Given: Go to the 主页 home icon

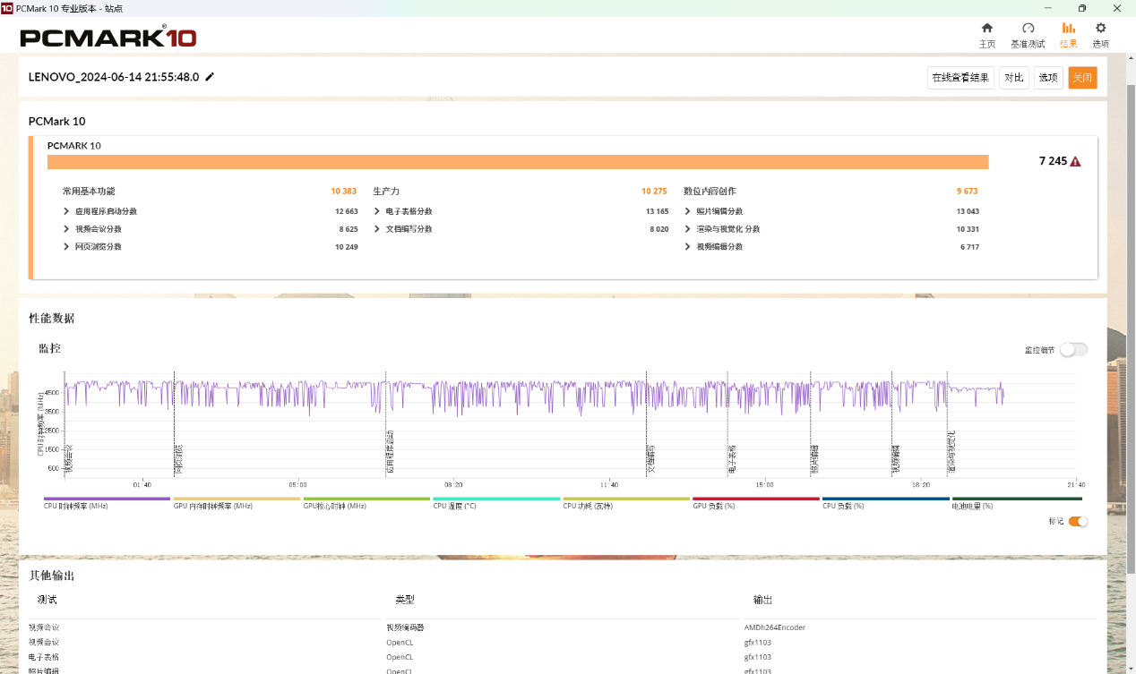Looking at the screenshot, I should click(986, 29).
